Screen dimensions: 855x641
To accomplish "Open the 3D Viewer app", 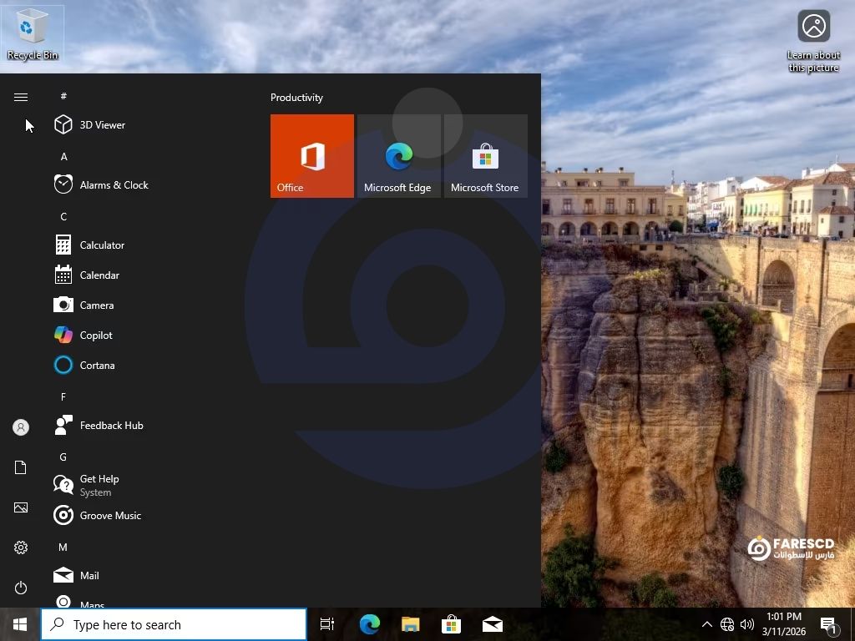I will (x=102, y=125).
